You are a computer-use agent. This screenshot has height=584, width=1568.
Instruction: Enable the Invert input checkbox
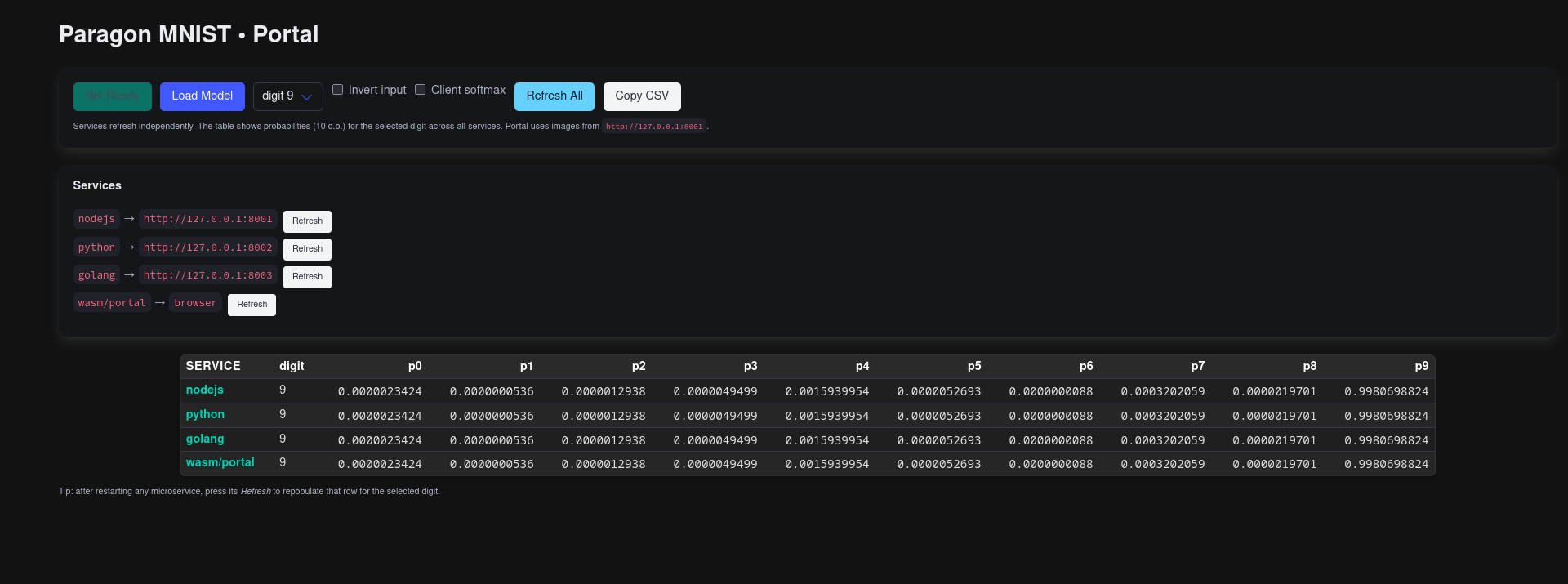pyautogui.click(x=337, y=90)
